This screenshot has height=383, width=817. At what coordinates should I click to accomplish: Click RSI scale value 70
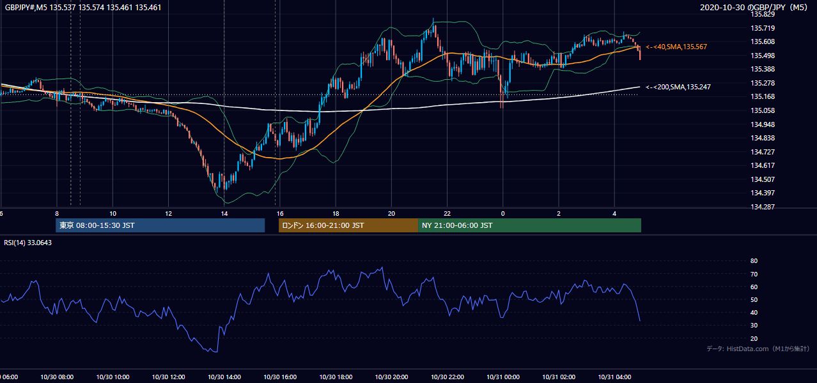pyautogui.click(x=754, y=274)
